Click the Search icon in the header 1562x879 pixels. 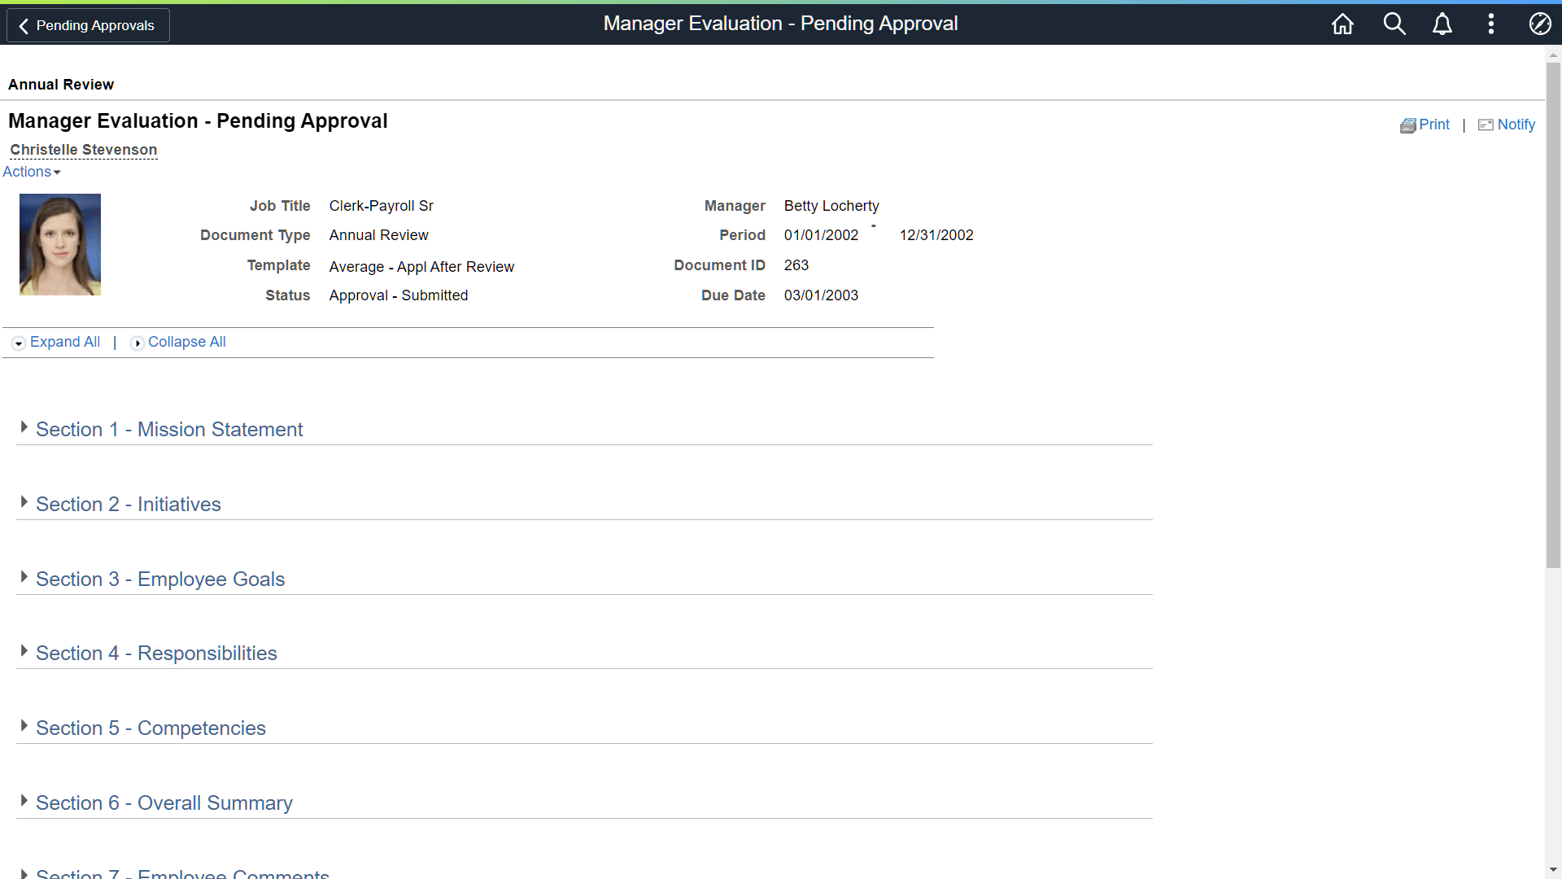pos(1394,24)
